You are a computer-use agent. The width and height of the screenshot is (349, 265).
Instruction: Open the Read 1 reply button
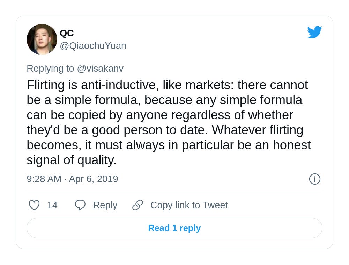pyautogui.click(x=174, y=228)
